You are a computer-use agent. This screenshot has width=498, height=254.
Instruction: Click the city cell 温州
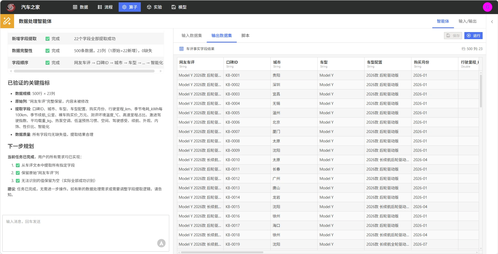294,113
